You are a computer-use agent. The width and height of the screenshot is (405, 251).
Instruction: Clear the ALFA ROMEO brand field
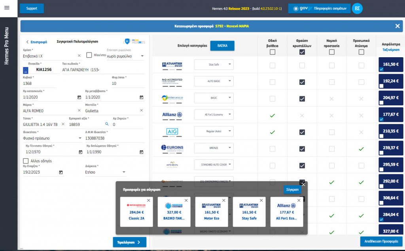click(79, 110)
